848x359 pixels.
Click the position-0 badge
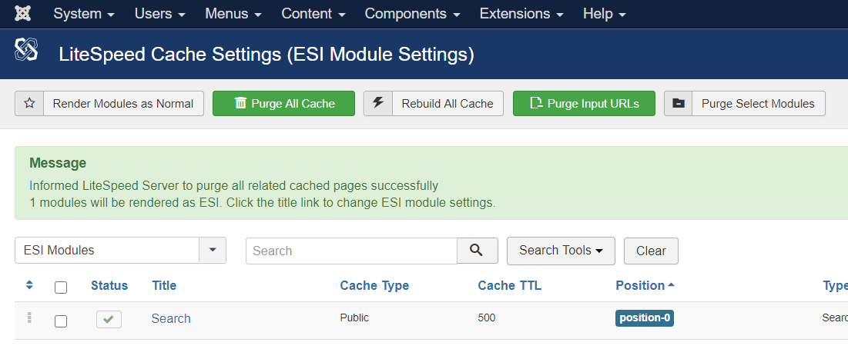click(x=645, y=318)
